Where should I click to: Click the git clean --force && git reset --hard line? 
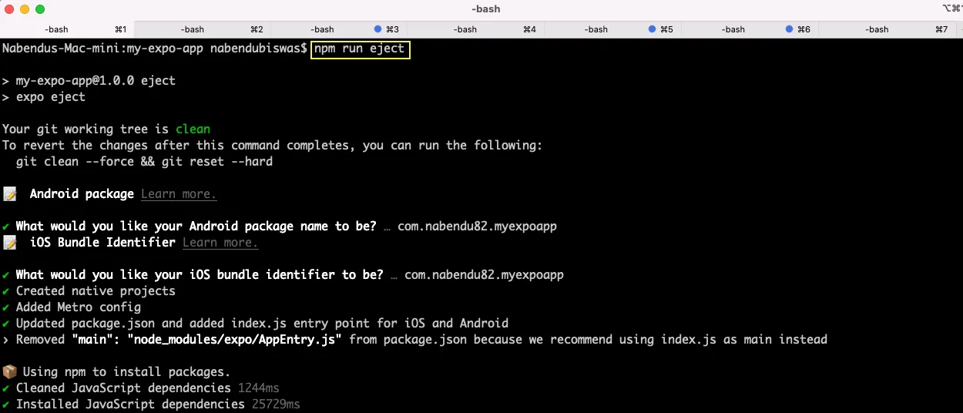[144, 162]
